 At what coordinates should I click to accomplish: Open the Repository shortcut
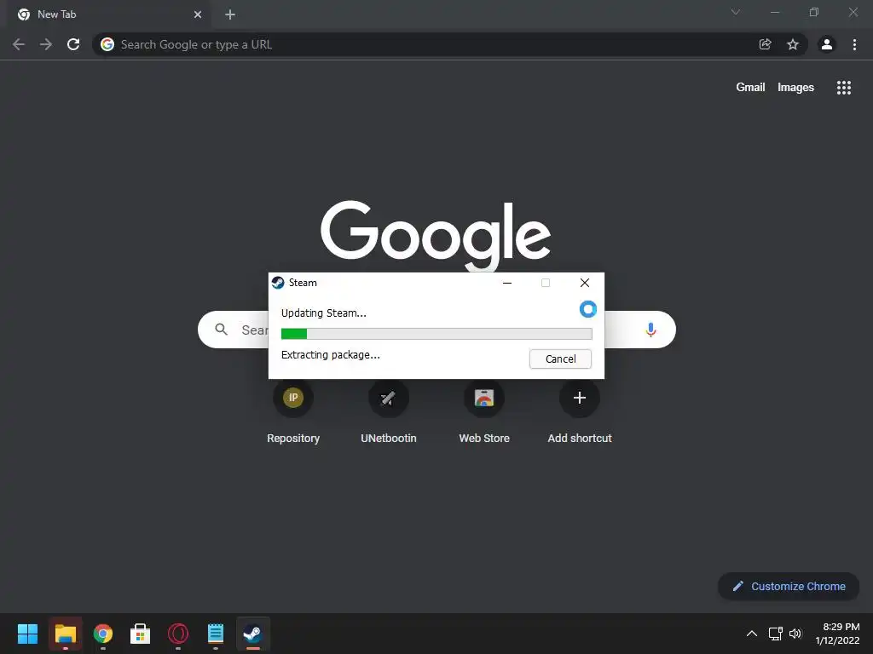[293, 413]
